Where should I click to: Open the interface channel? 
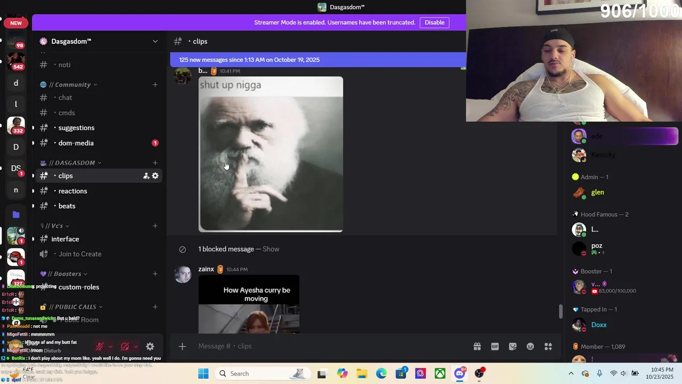click(99, 239)
